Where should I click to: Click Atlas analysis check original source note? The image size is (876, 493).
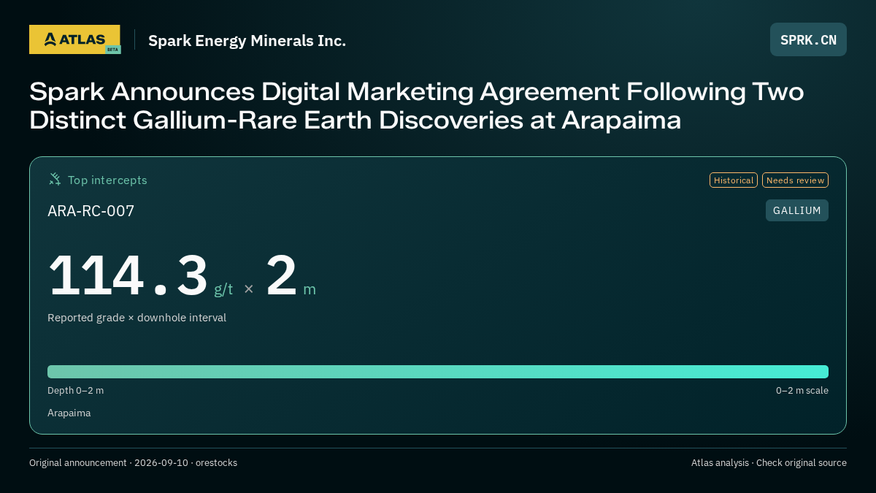pyautogui.click(x=769, y=462)
